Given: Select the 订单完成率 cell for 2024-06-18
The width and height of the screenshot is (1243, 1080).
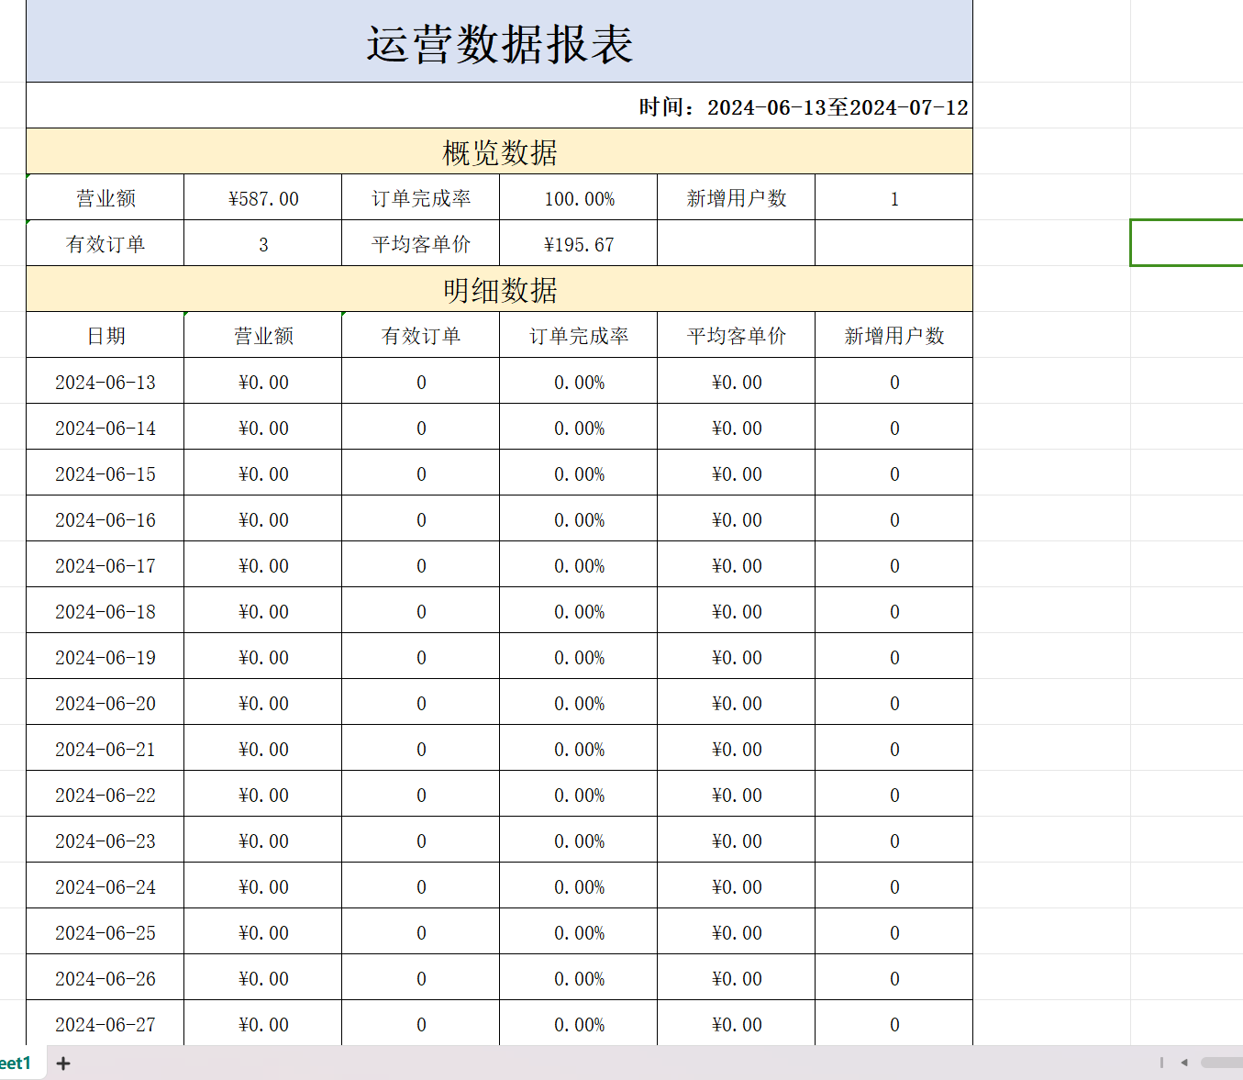Looking at the screenshot, I should point(579,610).
